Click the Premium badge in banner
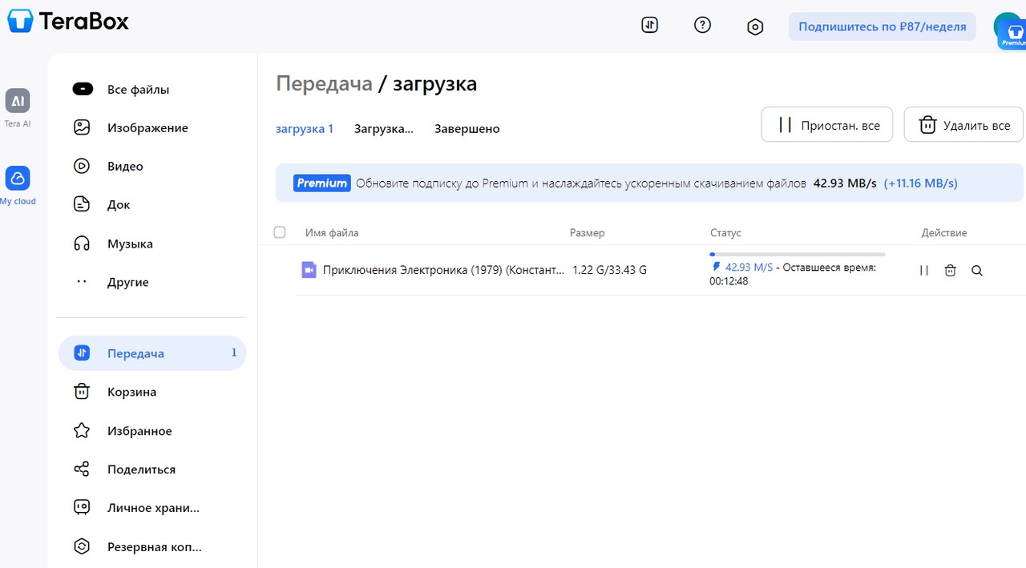Image resolution: width=1026 pixels, height=568 pixels. (x=321, y=183)
